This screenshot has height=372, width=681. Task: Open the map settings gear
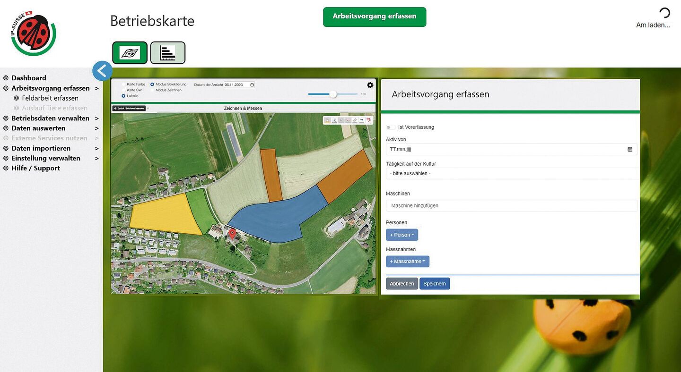[x=370, y=85]
